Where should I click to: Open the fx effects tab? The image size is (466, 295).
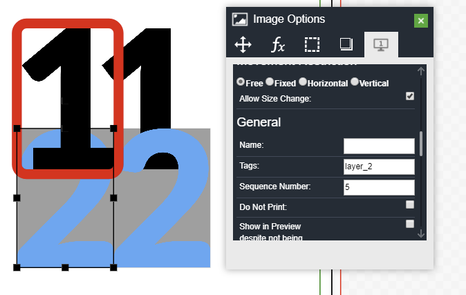277,45
